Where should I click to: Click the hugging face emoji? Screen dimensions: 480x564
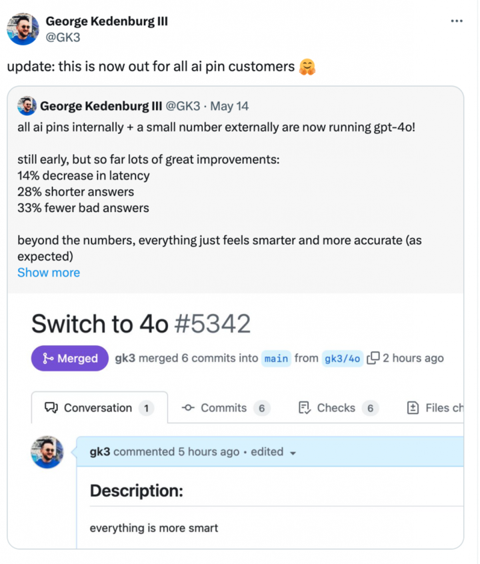coord(307,67)
